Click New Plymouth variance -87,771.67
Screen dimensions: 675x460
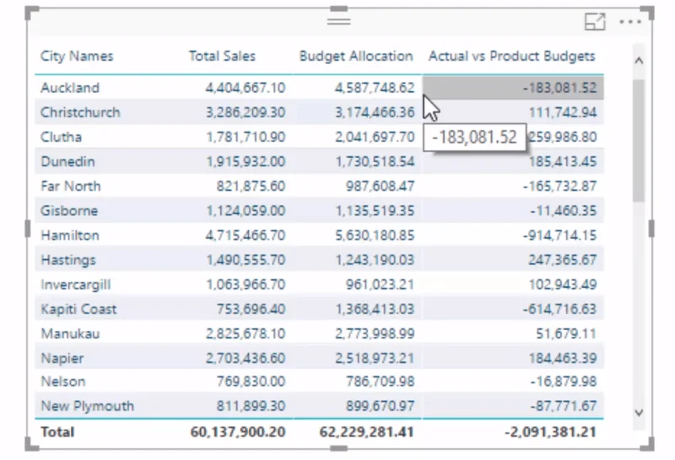pos(564,406)
